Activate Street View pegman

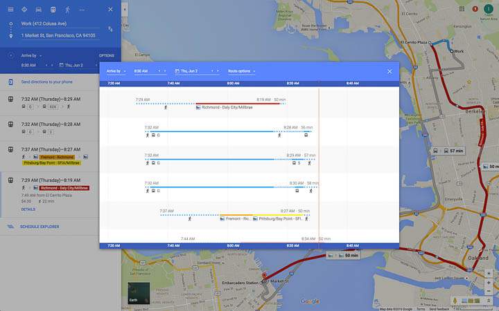click(455, 300)
